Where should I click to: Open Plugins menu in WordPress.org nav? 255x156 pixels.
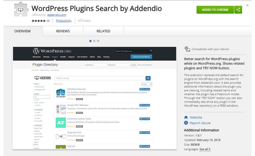click(x=55, y=57)
